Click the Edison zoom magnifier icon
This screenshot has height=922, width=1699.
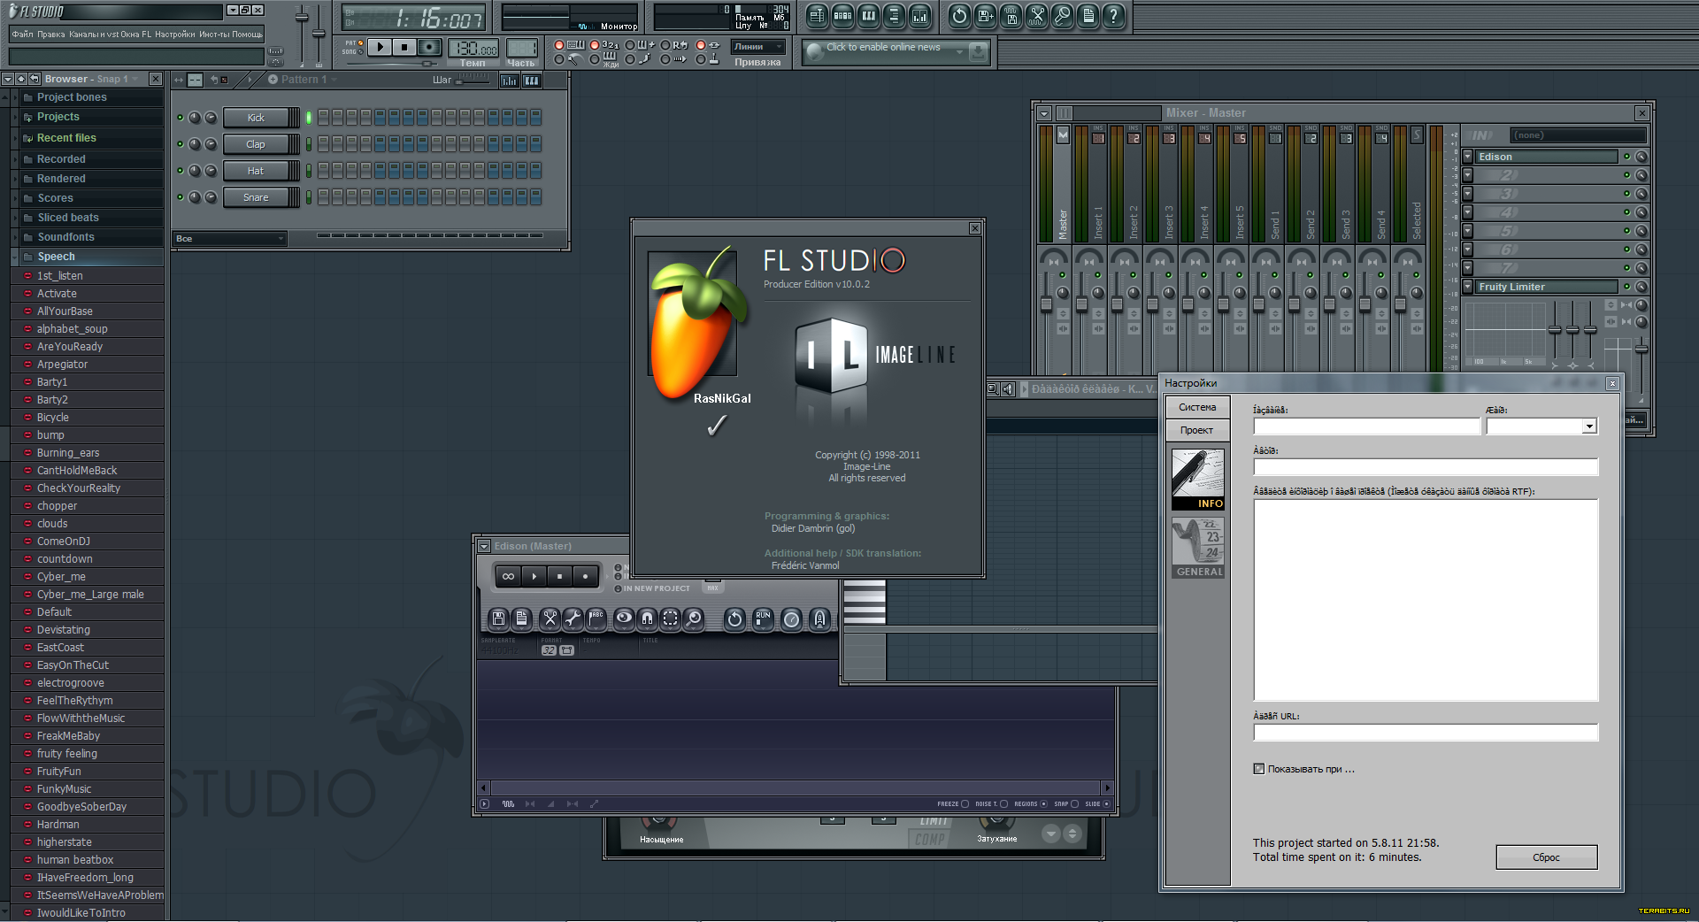(x=694, y=619)
